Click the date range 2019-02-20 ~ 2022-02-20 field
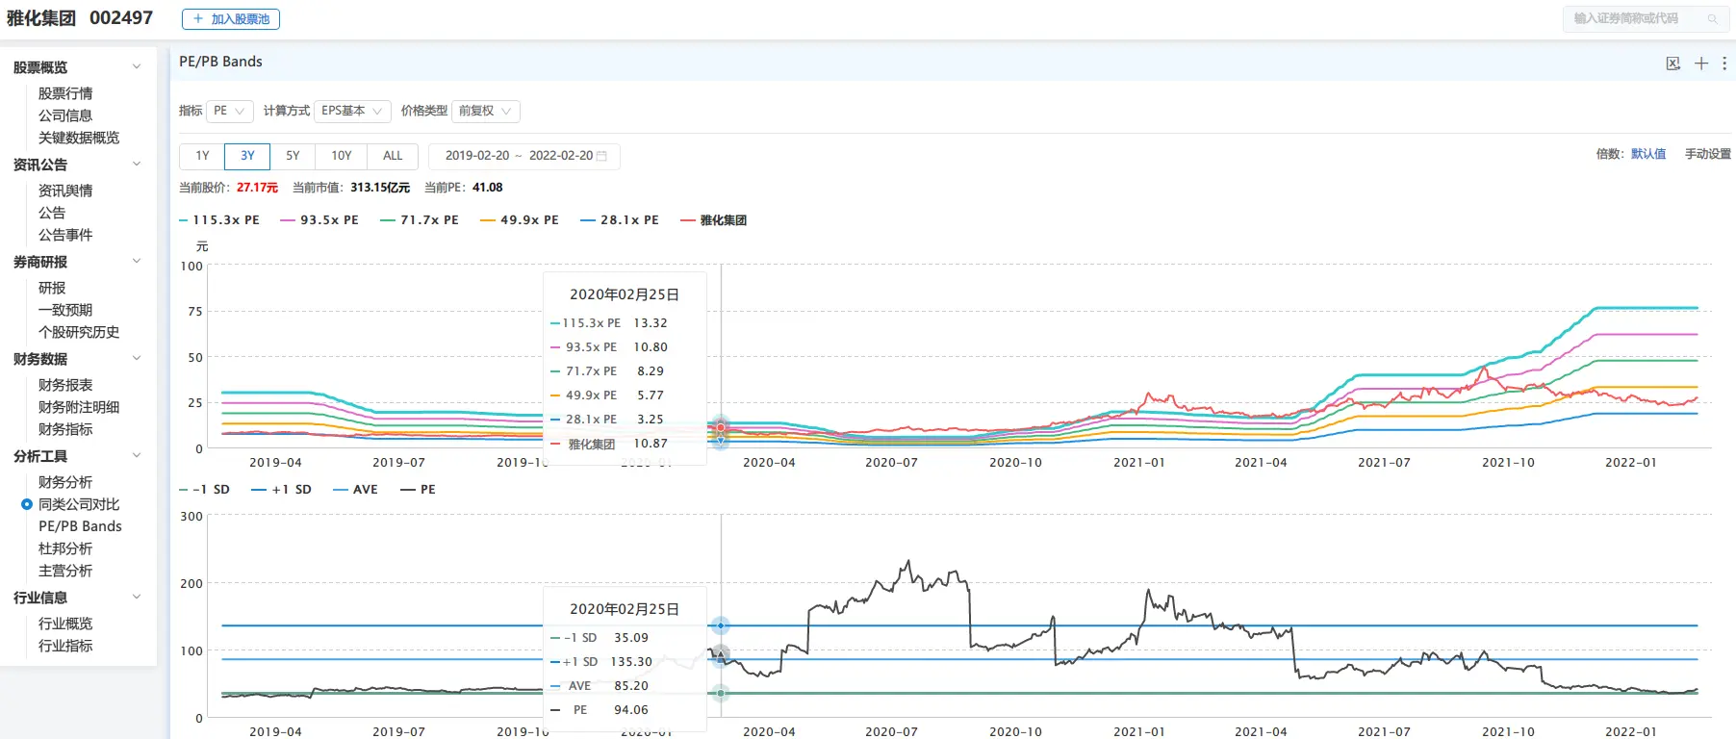This screenshot has width=1736, height=739. click(x=524, y=156)
